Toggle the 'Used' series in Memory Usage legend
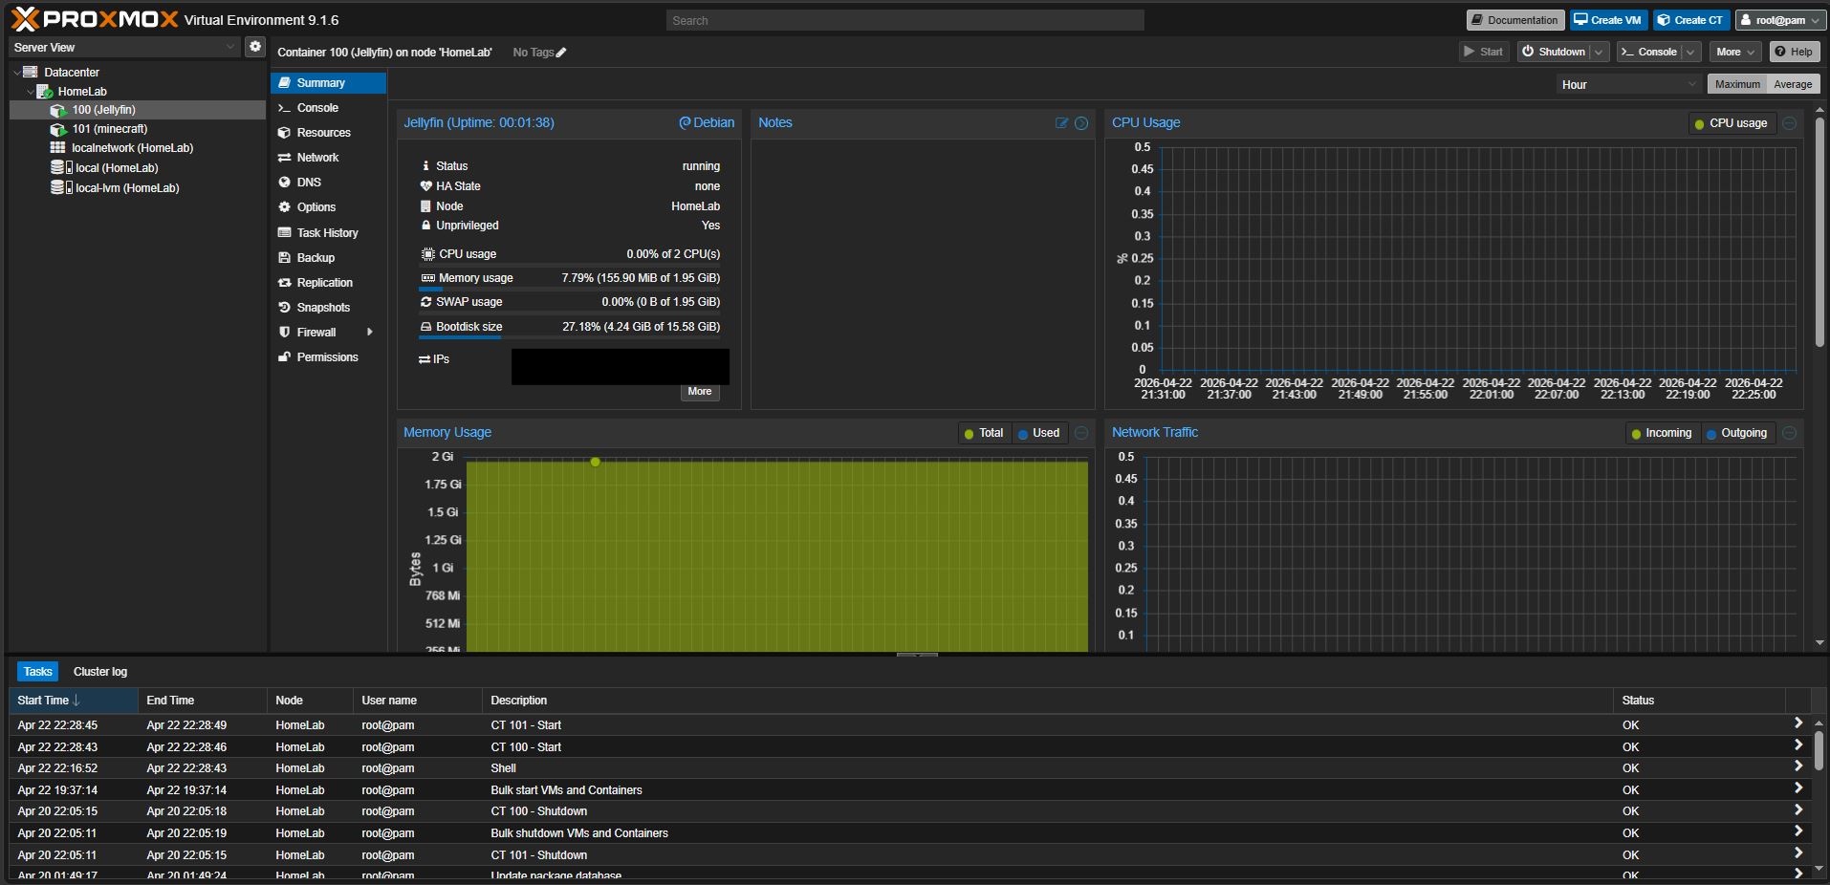This screenshot has height=885, width=1830. pos(1039,433)
